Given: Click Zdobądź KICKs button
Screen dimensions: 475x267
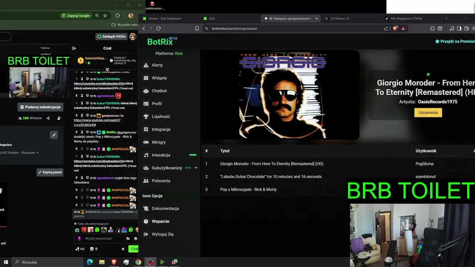Looking at the screenshot, I should click(x=111, y=36).
